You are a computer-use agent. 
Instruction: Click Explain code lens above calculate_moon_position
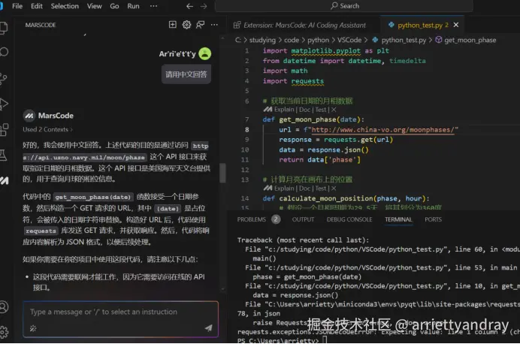[x=284, y=189]
